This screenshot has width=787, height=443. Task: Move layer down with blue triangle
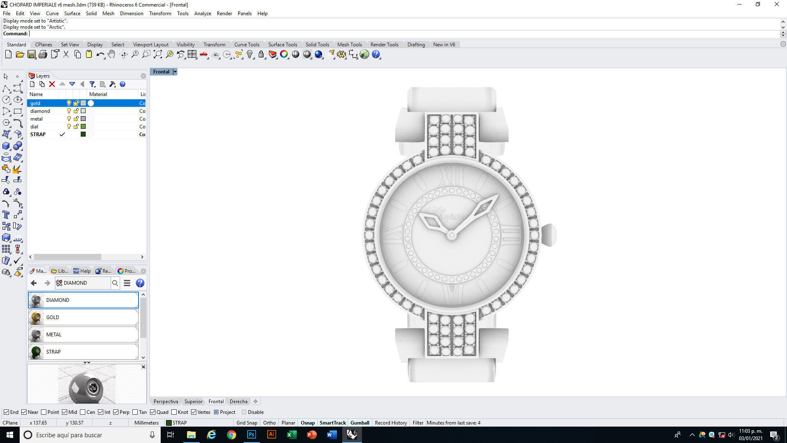click(x=72, y=84)
